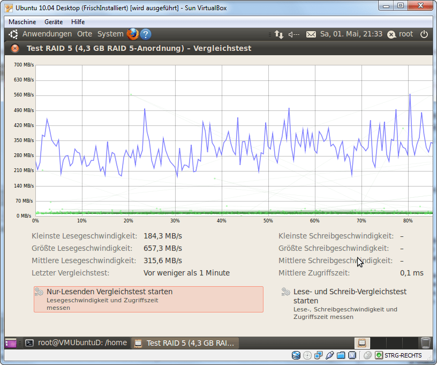Viewport: 437px width, 365px height.
Task: Click the active workspace in workspace switcher
Action: point(362,343)
